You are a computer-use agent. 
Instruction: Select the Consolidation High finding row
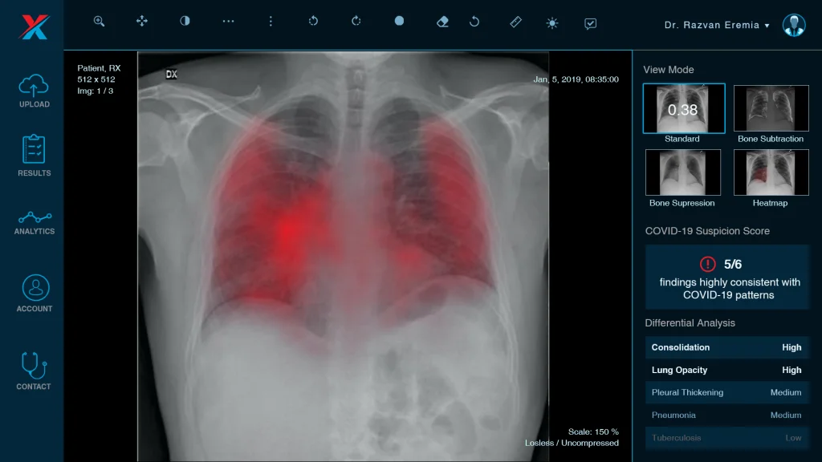click(x=726, y=347)
